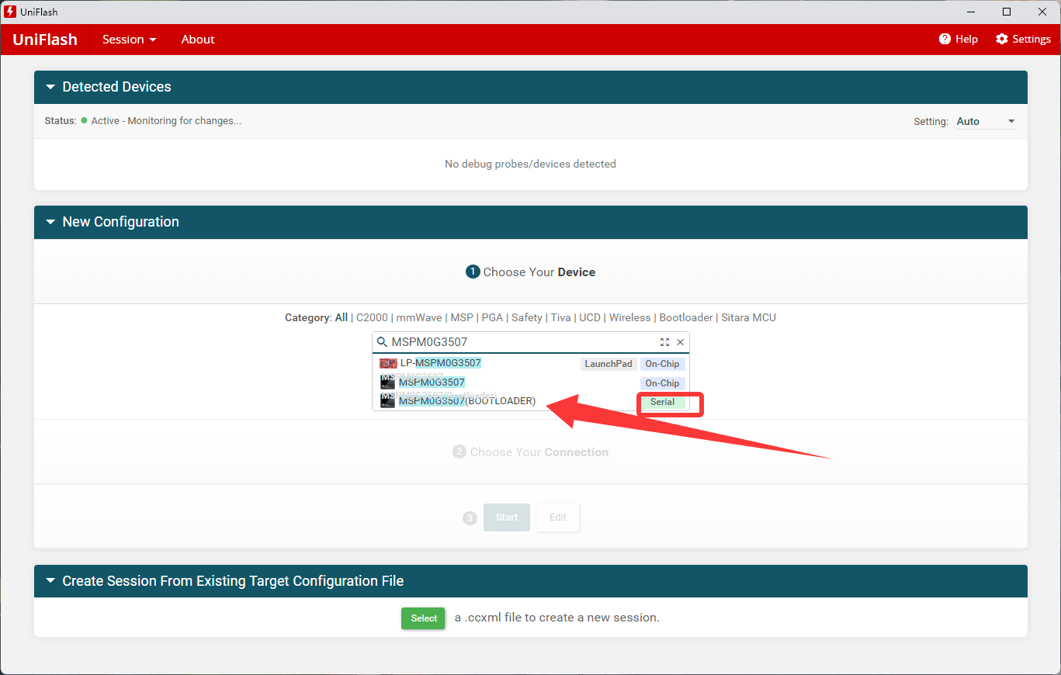Click the Help question mark icon
1061x675 pixels.
945,39
